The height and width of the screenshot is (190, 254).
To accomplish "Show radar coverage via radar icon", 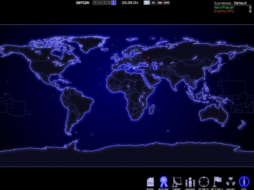I will pyautogui.click(x=177, y=182).
